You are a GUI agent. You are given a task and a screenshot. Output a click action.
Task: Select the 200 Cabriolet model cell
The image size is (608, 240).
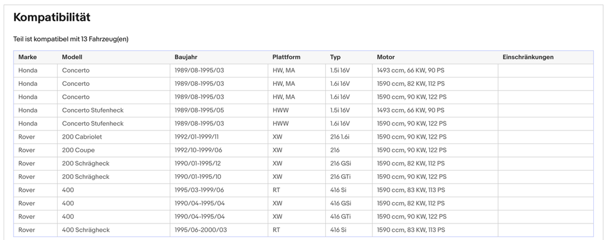(x=82, y=137)
